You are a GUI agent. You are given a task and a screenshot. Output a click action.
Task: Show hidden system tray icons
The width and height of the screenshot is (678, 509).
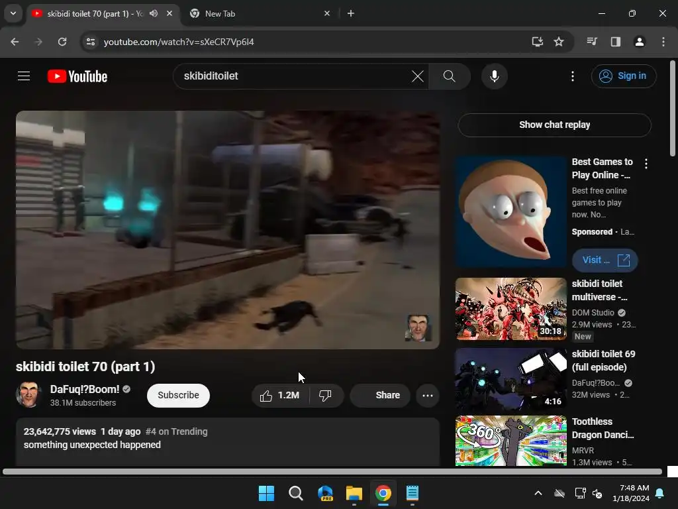click(538, 493)
